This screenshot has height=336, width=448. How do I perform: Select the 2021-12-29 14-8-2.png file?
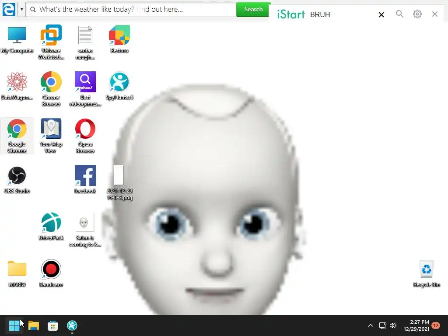119,182
